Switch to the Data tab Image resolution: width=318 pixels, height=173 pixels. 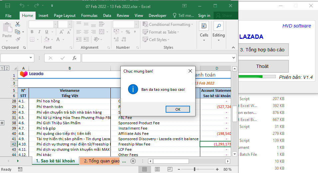tap(107, 16)
